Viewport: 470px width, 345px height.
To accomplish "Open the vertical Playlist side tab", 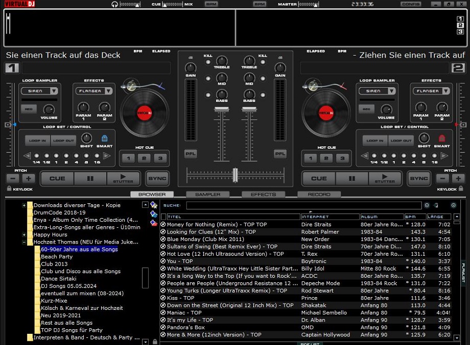I will (463, 273).
